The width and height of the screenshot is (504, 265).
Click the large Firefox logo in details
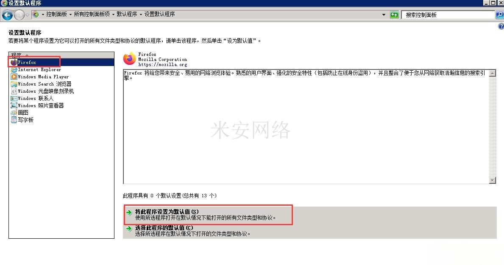pos(130,59)
